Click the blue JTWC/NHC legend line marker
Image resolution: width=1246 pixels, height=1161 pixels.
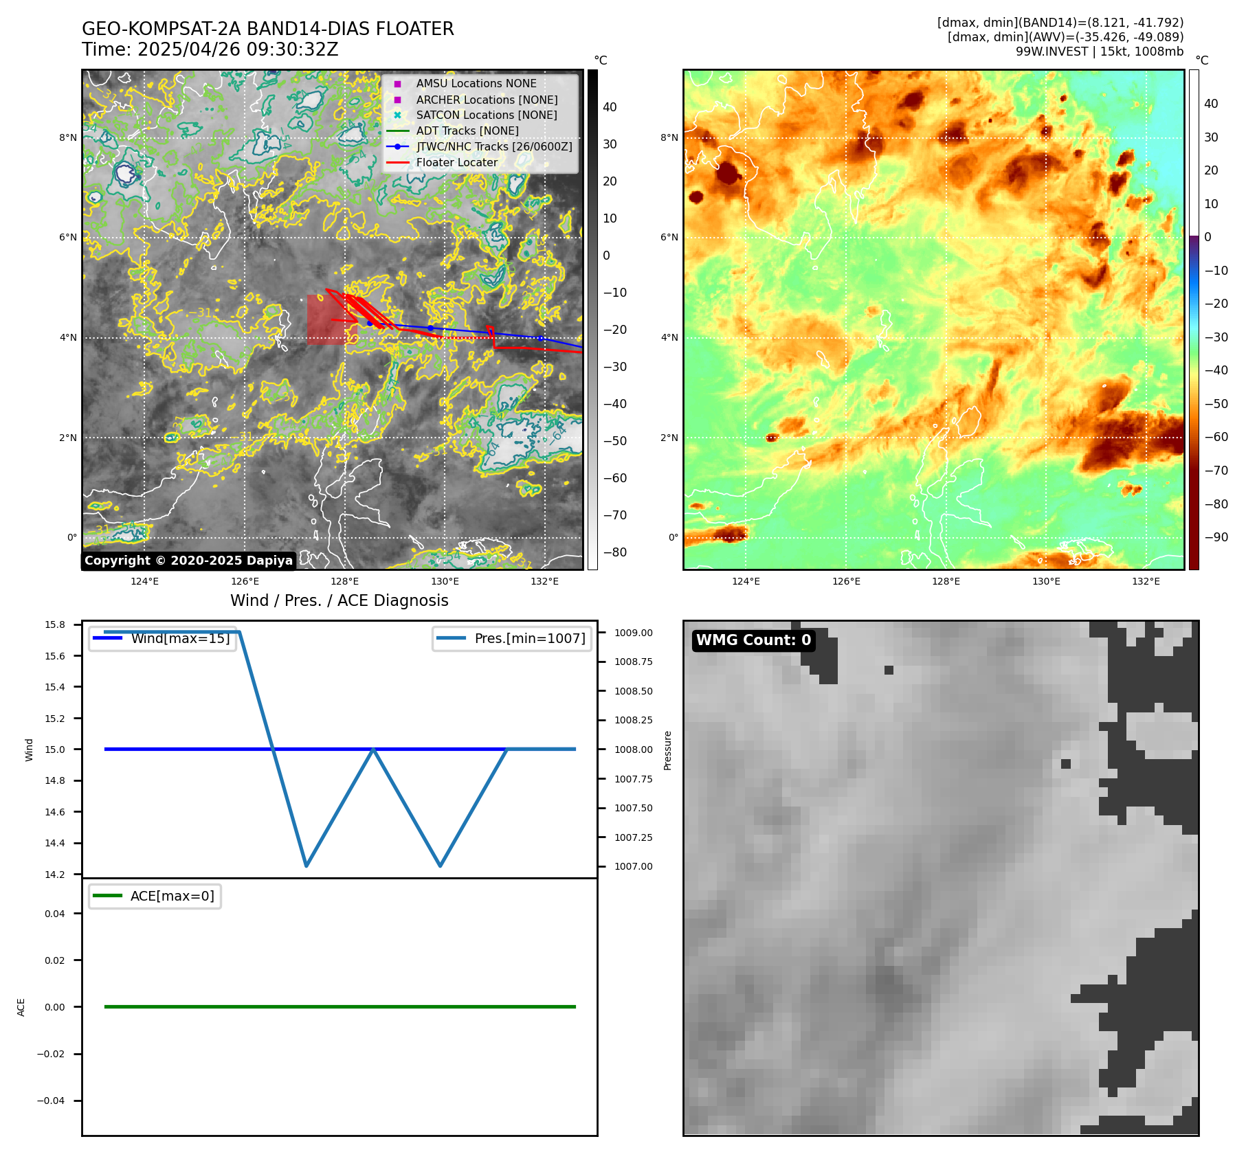(x=397, y=146)
